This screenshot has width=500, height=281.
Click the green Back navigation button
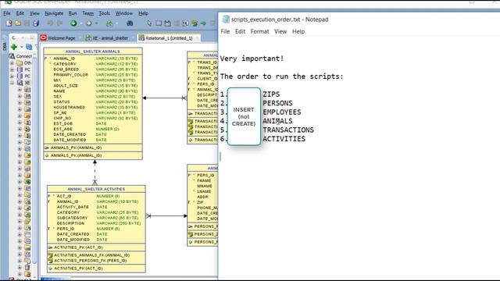73,23
